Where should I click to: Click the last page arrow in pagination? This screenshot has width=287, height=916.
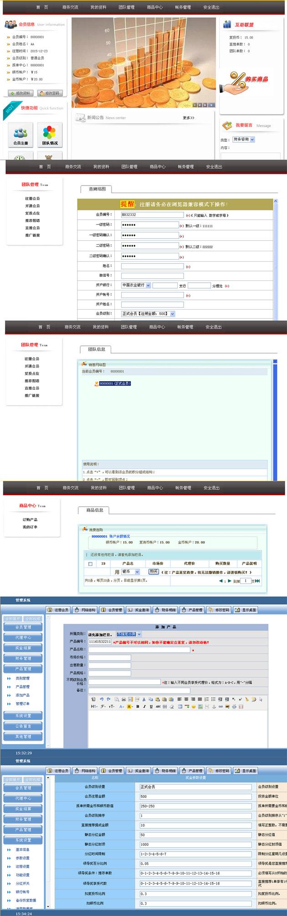click(x=257, y=580)
